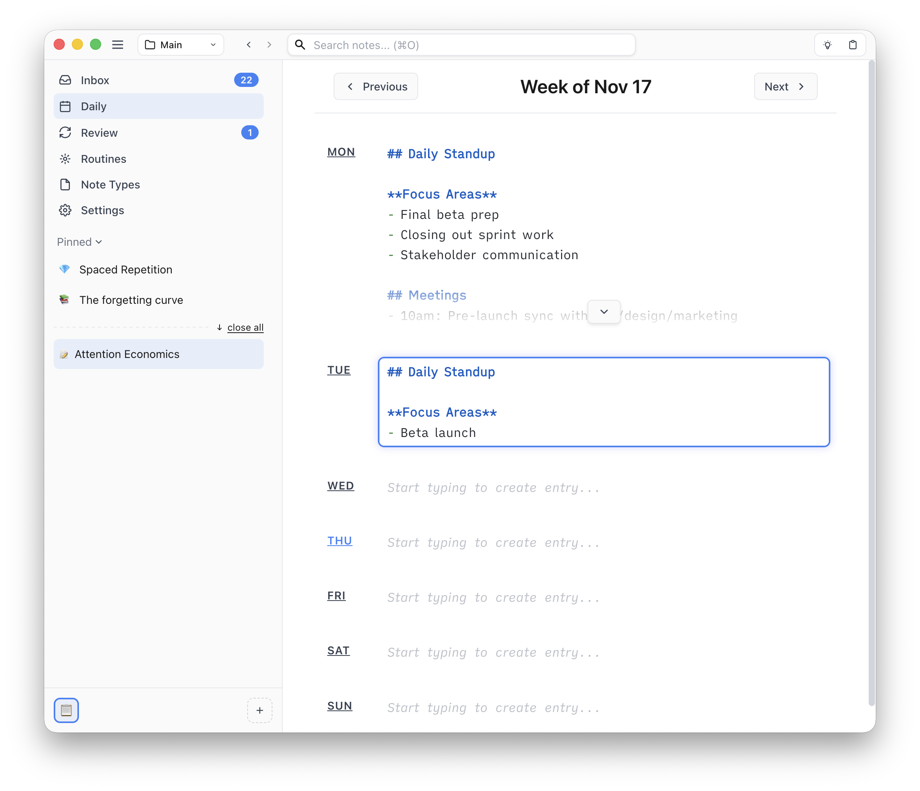Open the hamburger menu
Viewport: 920px width, 791px height.
click(118, 44)
